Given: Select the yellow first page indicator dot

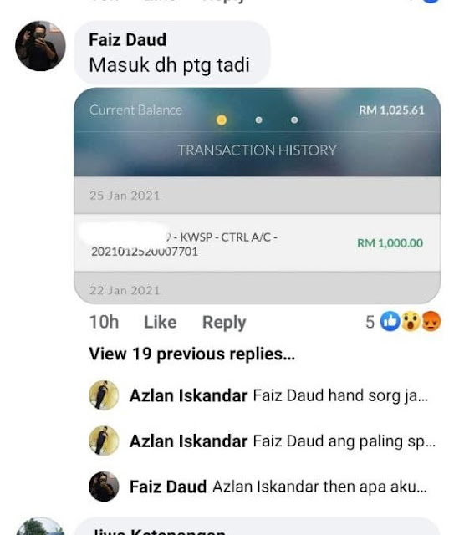Looking at the screenshot, I should pyautogui.click(x=222, y=120).
